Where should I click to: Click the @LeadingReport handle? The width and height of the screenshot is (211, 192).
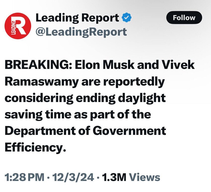tap(81, 32)
